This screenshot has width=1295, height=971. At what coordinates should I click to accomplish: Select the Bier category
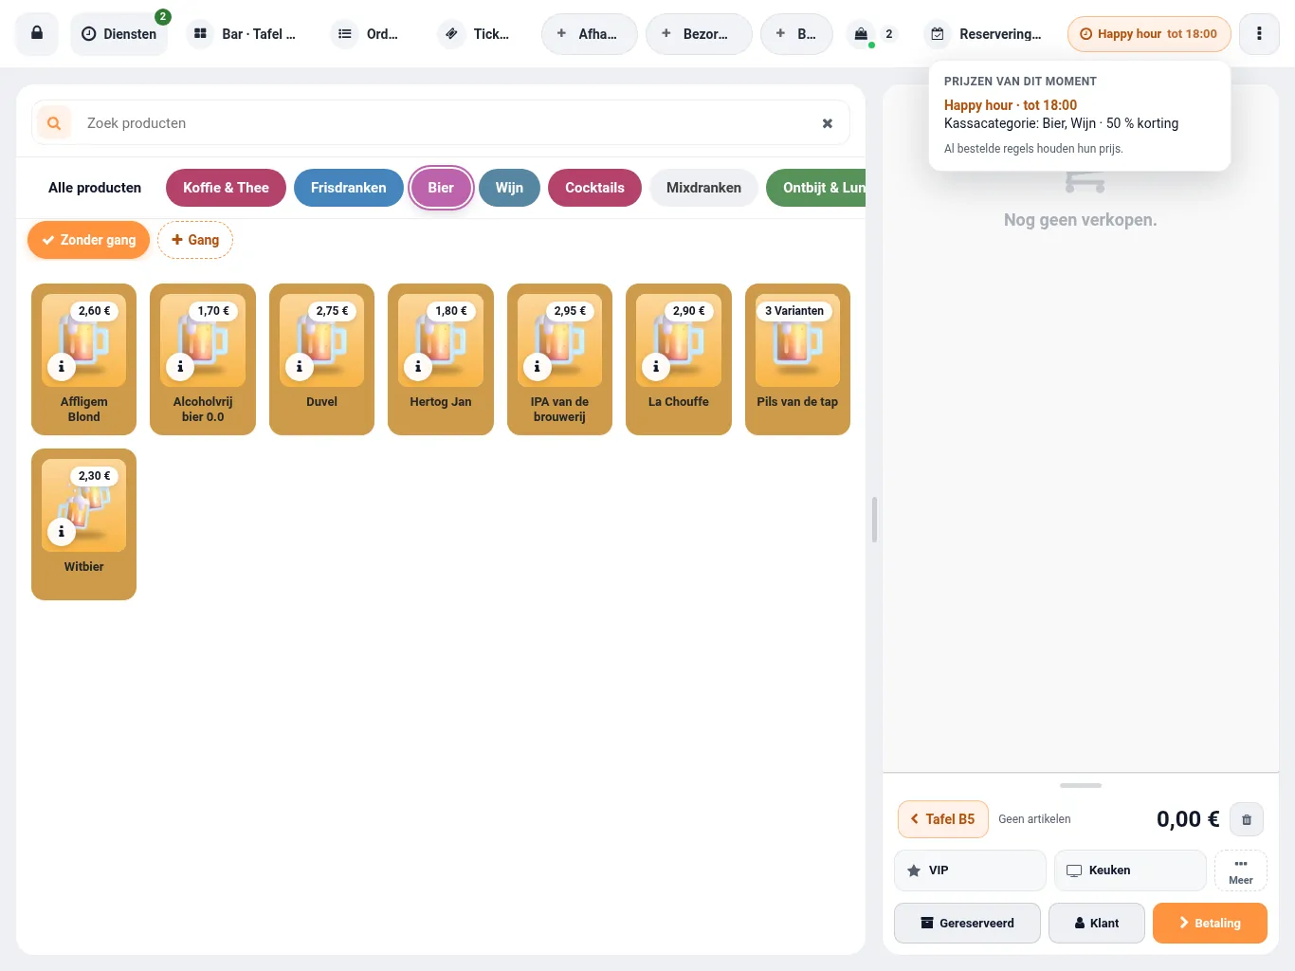click(x=441, y=188)
